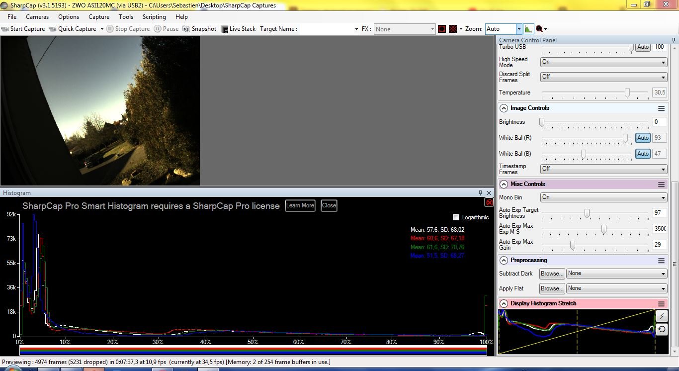Collapse the Misc Controls section
679x371 pixels.
click(x=504, y=184)
